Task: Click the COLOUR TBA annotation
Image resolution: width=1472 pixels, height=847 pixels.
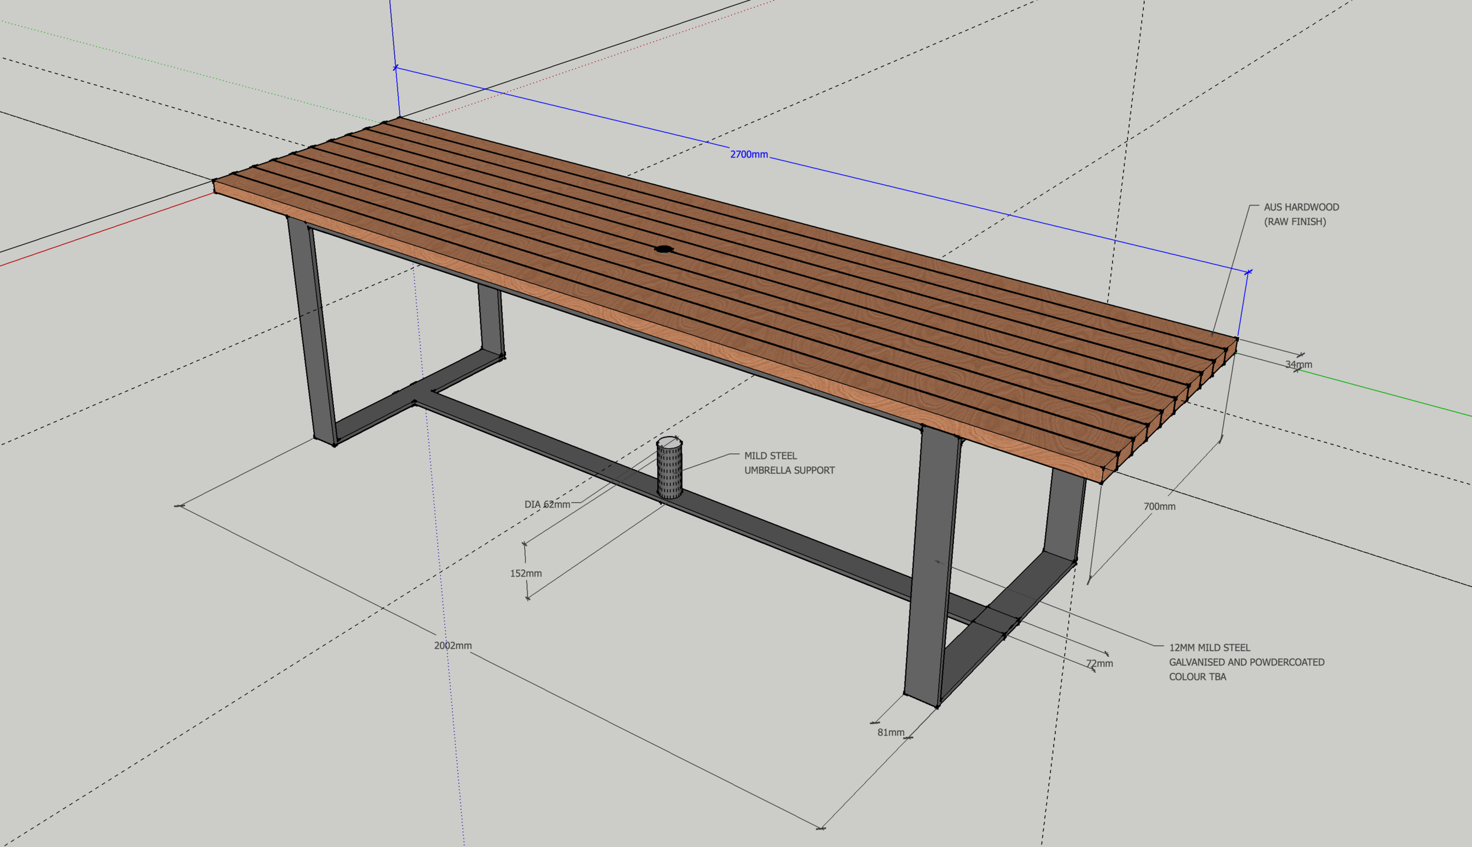Action: pos(1197,677)
